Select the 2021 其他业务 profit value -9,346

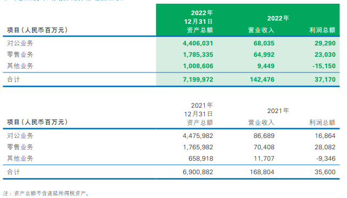pos(326,159)
